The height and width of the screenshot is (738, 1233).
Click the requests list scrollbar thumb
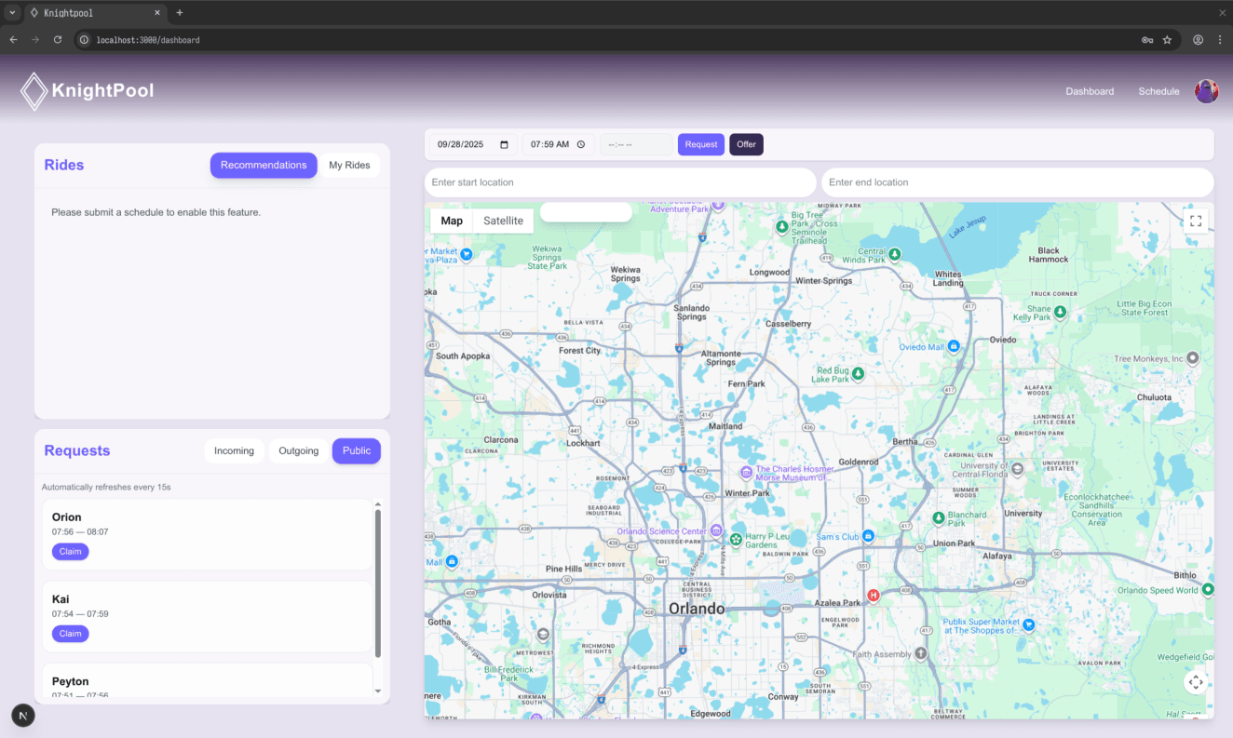coord(377,583)
